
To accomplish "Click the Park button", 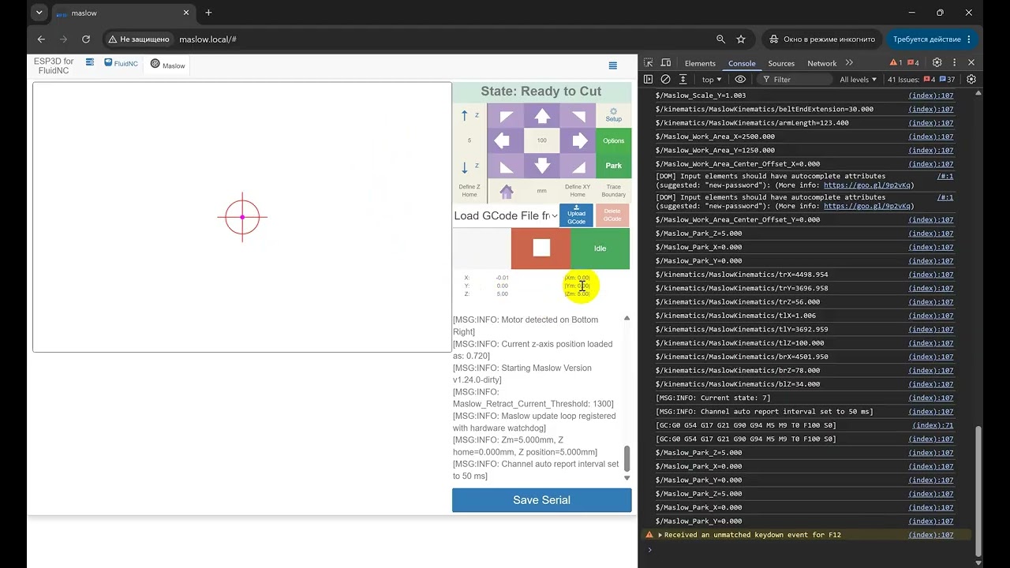I will tap(614, 166).
